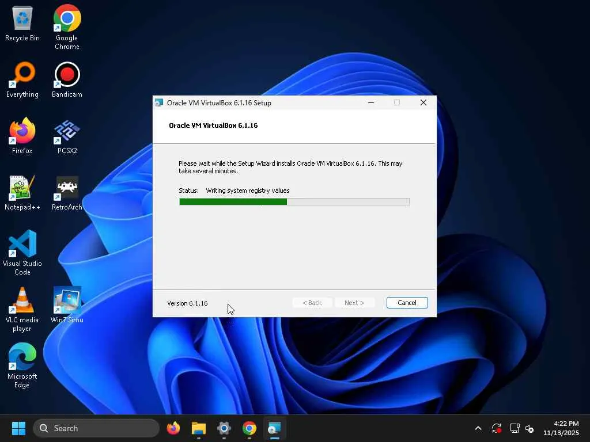The height and width of the screenshot is (442, 590).
Task: Close the VirtualBox Setup window
Action: (x=423, y=102)
